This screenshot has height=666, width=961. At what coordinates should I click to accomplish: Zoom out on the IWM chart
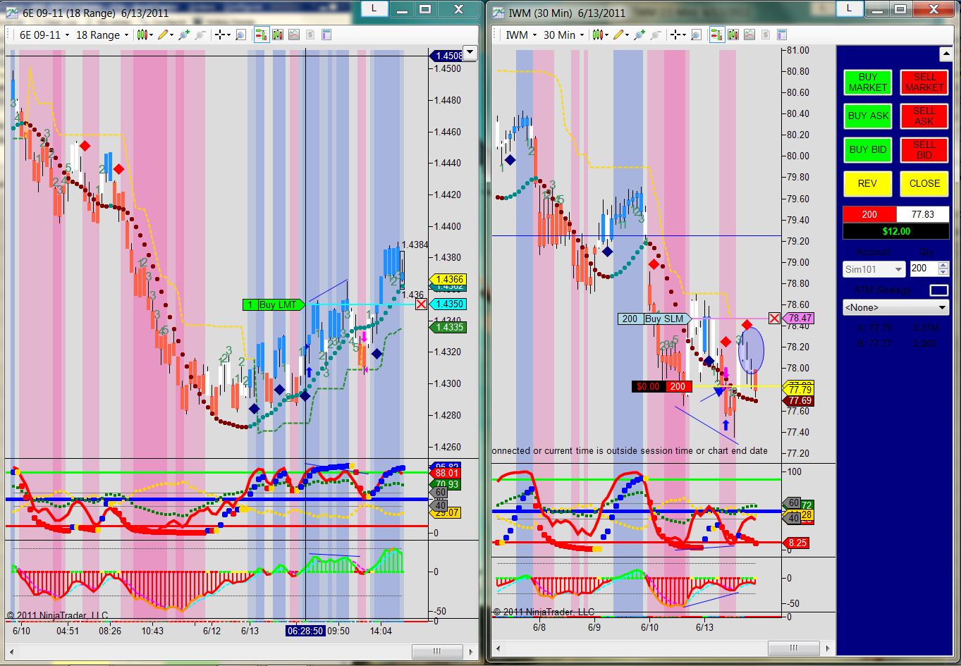(655, 35)
